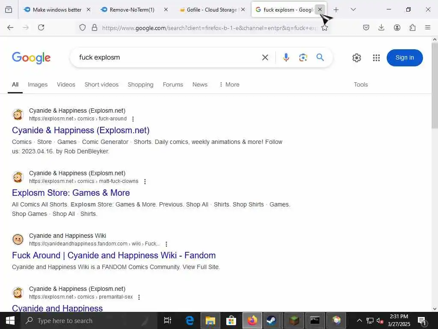
Task: Open Fuck Around Fandom wiki link
Action: click(x=114, y=255)
